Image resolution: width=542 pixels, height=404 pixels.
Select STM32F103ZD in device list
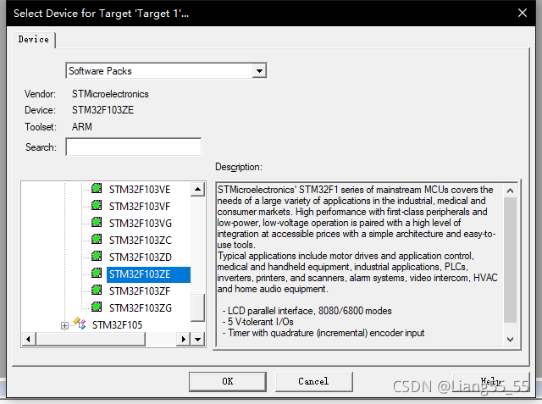(141, 257)
